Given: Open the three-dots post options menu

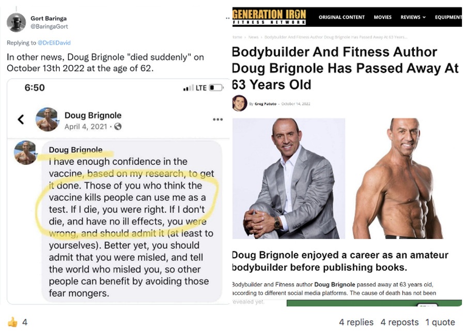Looking at the screenshot, I should (x=218, y=119).
